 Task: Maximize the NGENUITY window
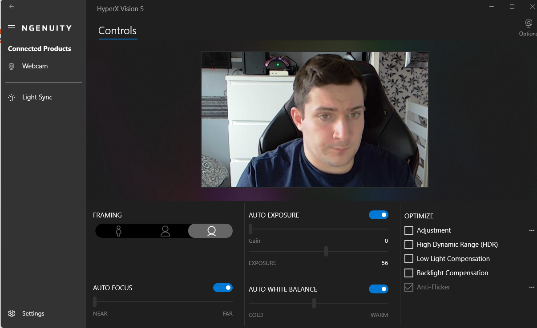pos(512,7)
